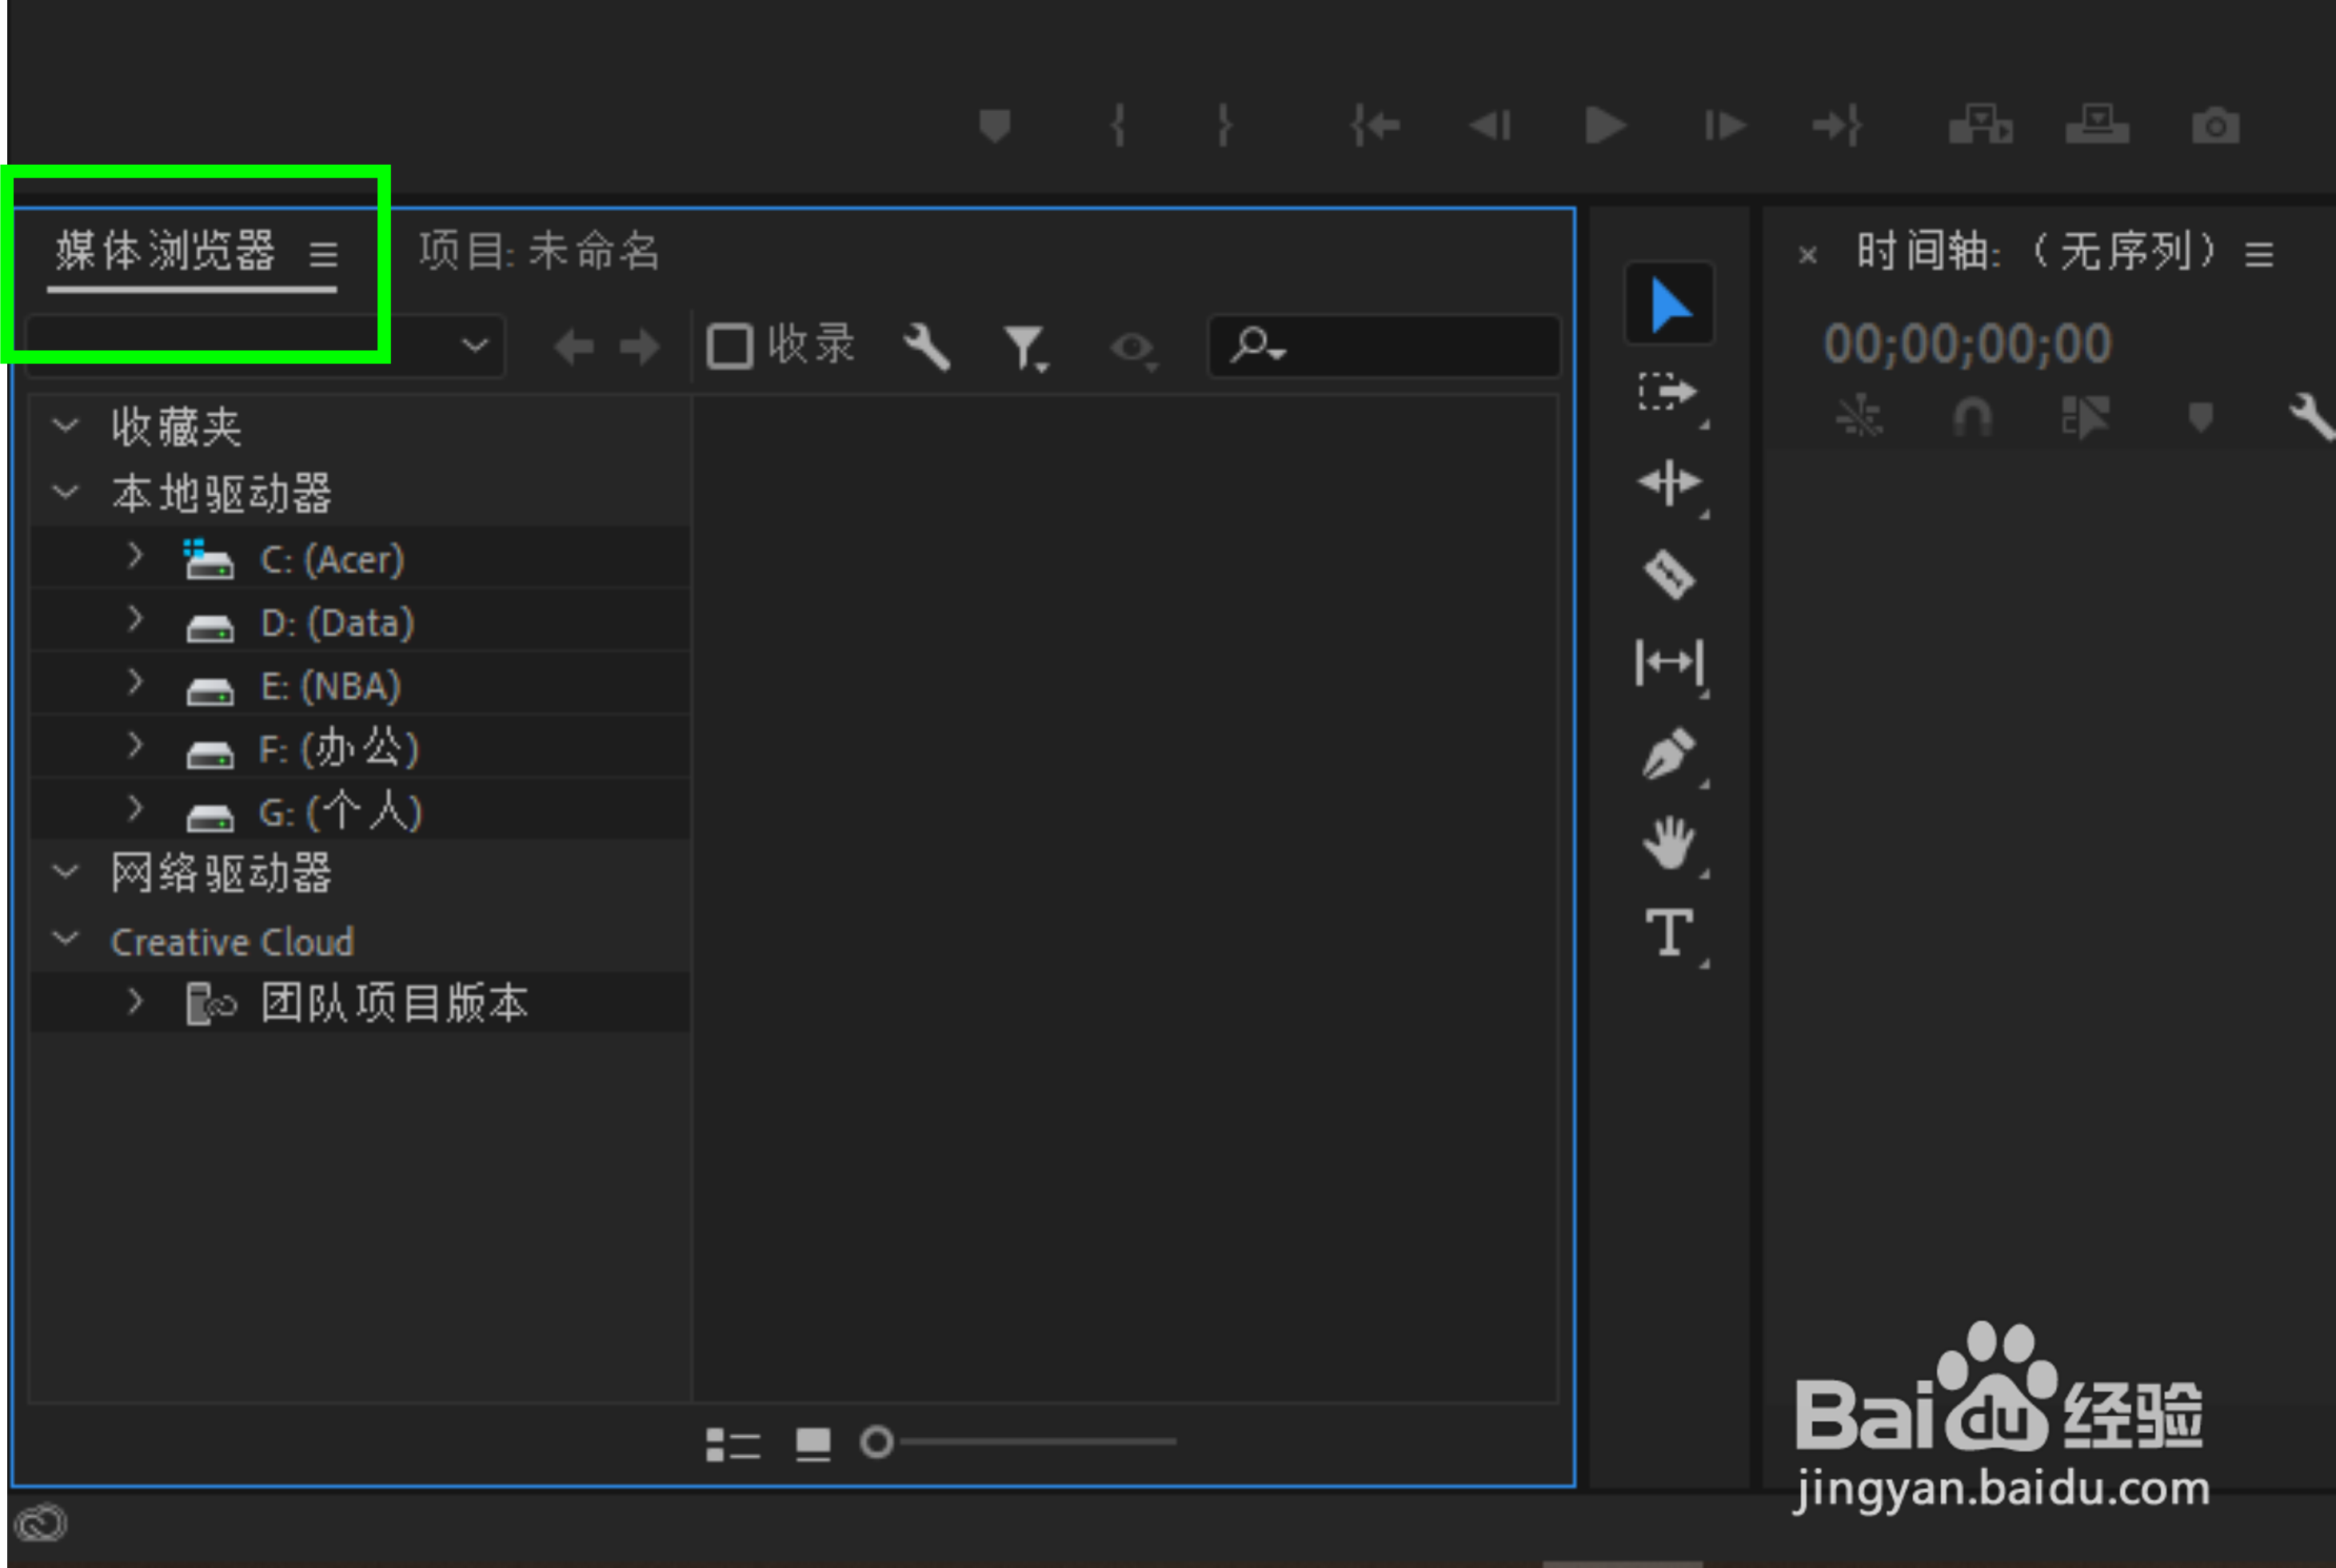
Task: Select the Track Select Forward tool
Action: [1669, 392]
